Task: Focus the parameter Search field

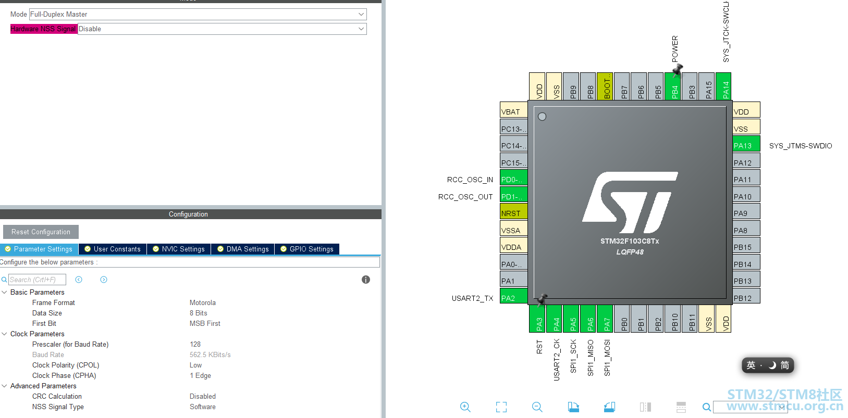Action: (x=37, y=280)
